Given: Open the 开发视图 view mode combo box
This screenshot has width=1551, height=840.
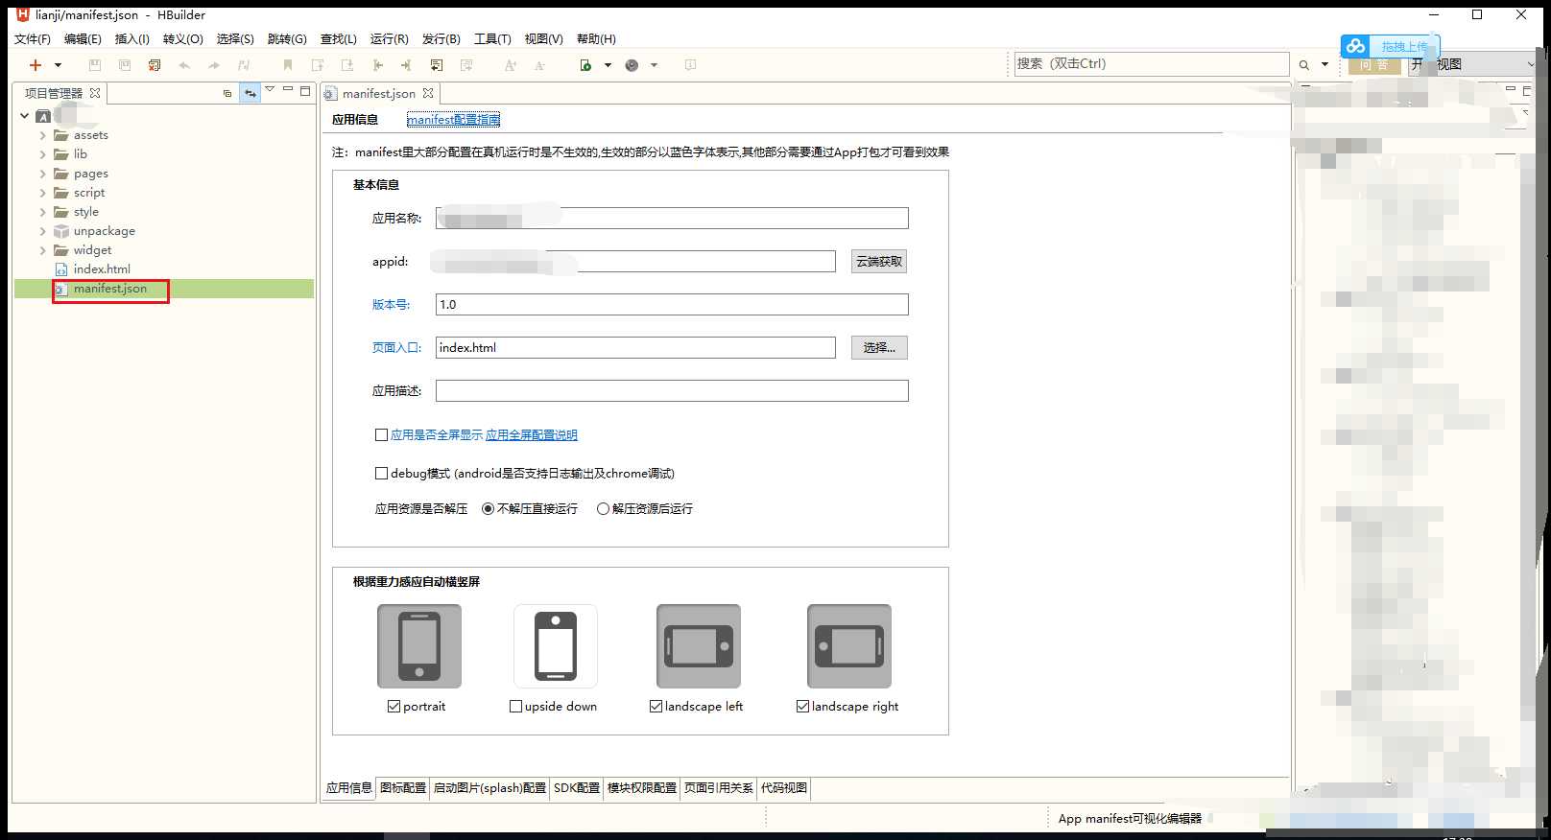Looking at the screenshot, I should (1474, 64).
